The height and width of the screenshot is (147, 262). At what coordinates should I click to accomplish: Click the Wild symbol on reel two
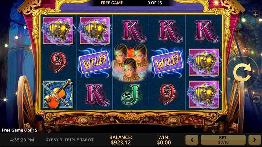[94, 62]
